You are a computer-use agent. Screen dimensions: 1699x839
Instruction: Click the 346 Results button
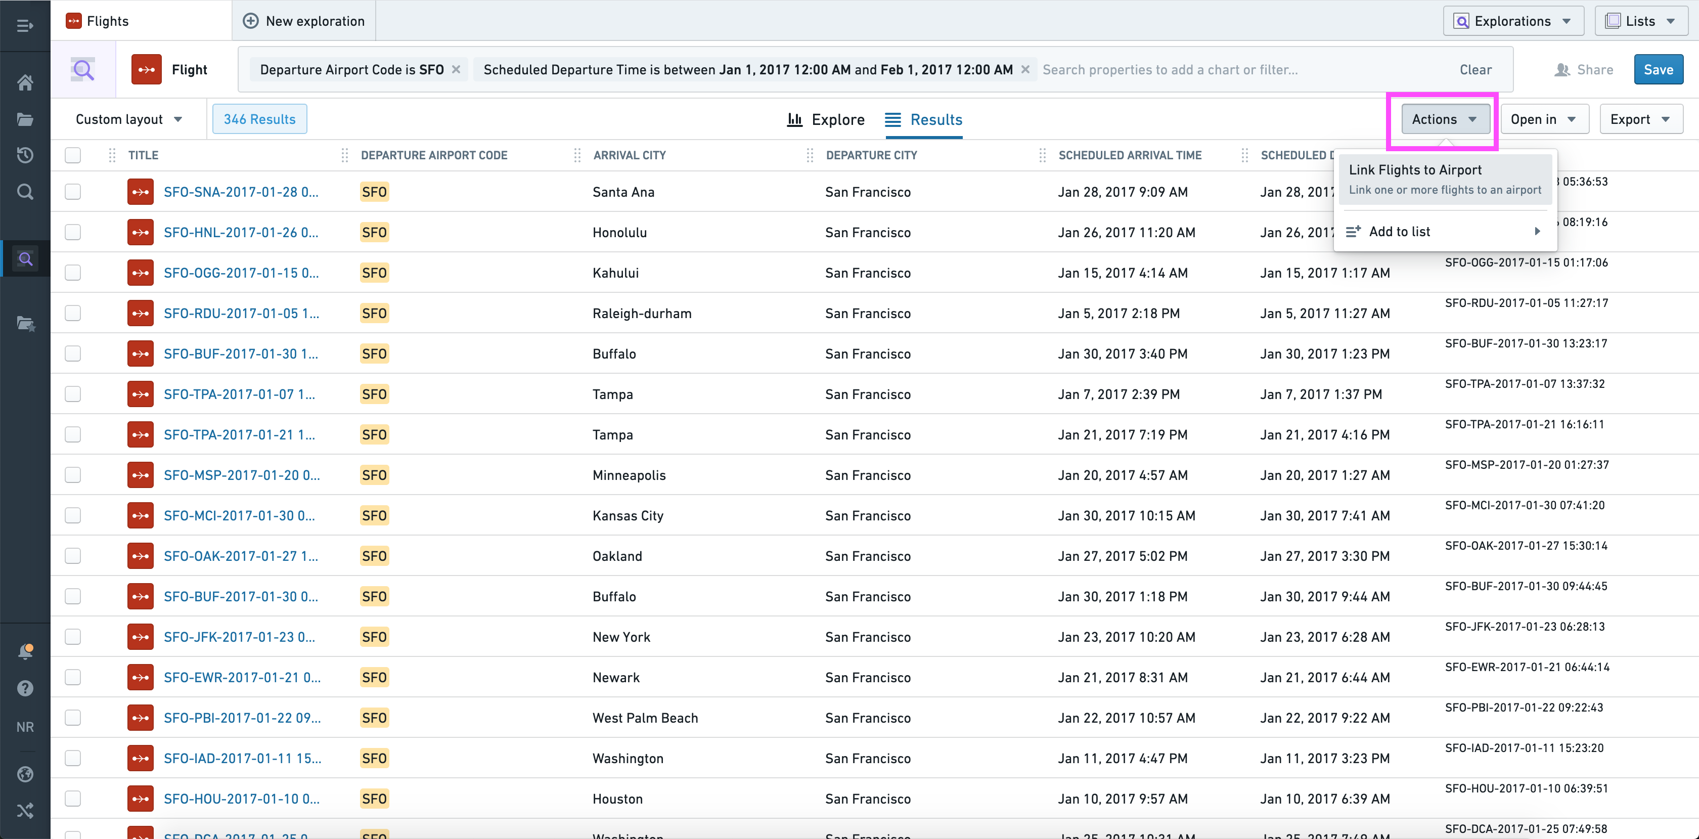[259, 119]
